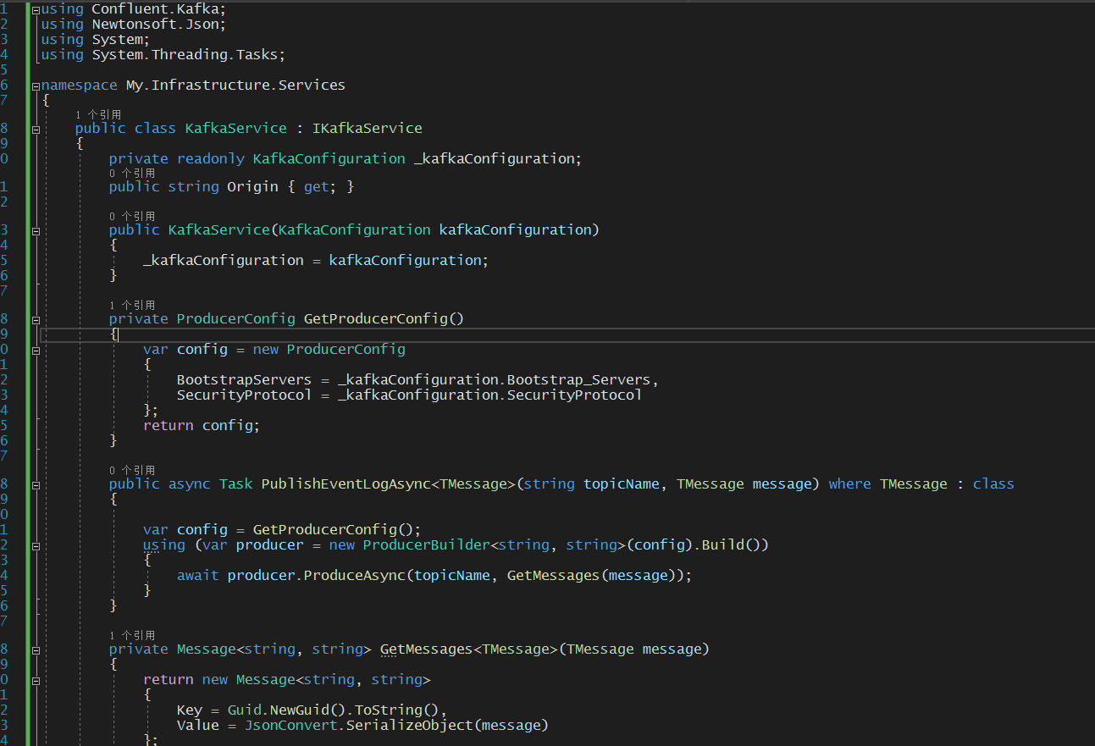Open references link above GetProducerConfig method
1095x746 pixels.
pyautogui.click(x=132, y=305)
